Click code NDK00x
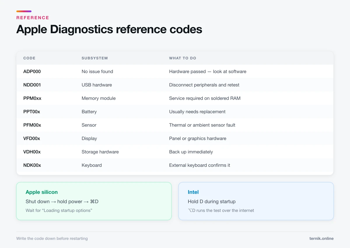The height and width of the screenshot is (248, 350). [x=32, y=165]
